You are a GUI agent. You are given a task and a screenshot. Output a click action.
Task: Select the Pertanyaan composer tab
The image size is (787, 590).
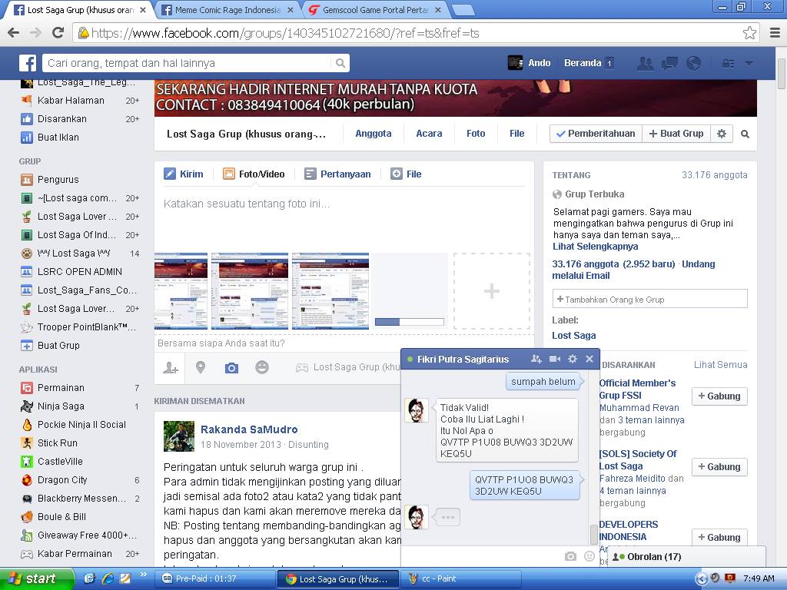(x=338, y=174)
